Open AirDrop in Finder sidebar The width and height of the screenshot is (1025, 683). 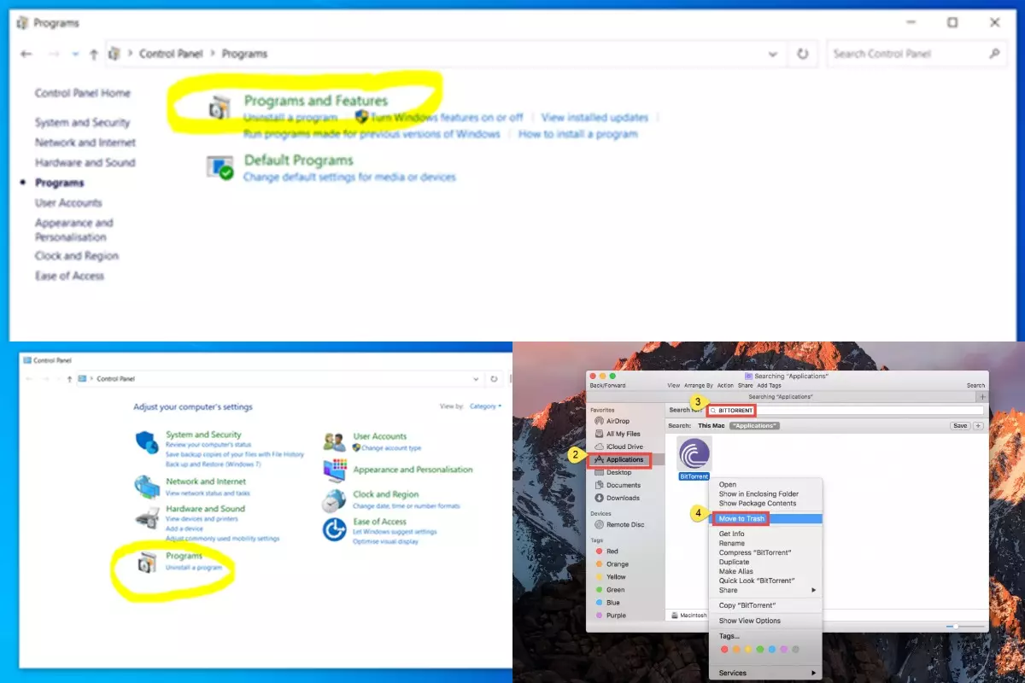pos(618,421)
